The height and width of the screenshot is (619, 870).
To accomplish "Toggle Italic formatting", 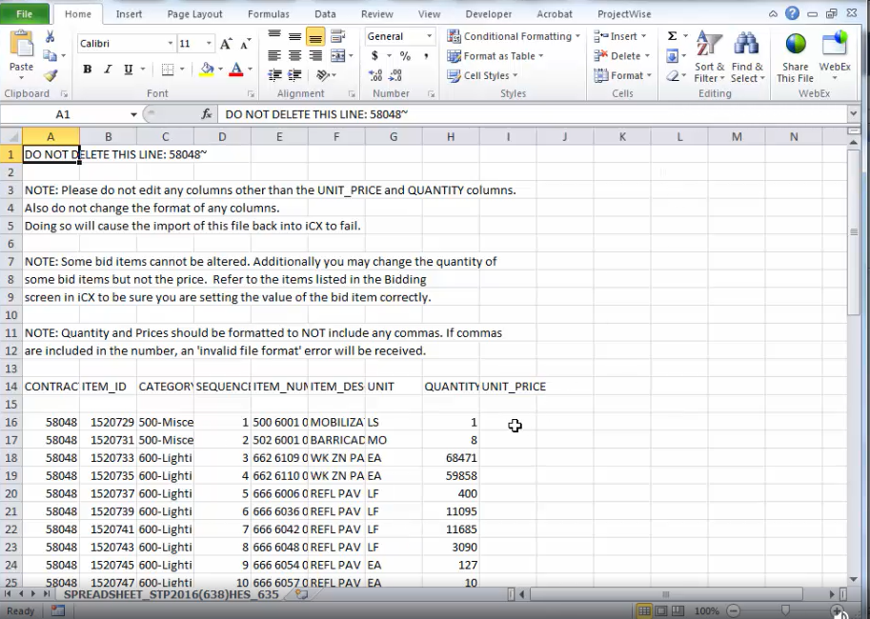I will tap(108, 70).
